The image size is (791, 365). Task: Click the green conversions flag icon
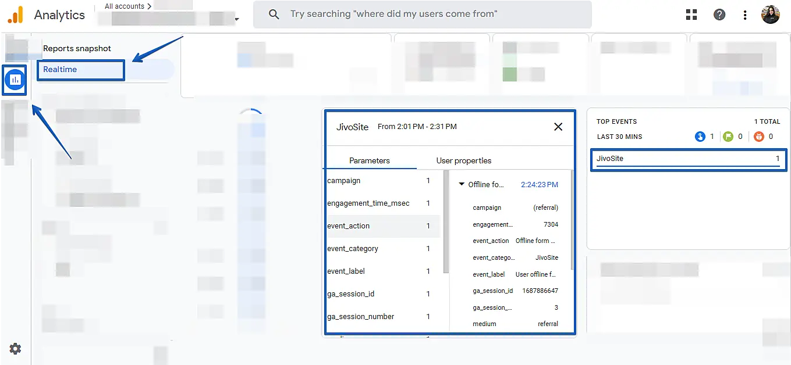coord(729,137)
